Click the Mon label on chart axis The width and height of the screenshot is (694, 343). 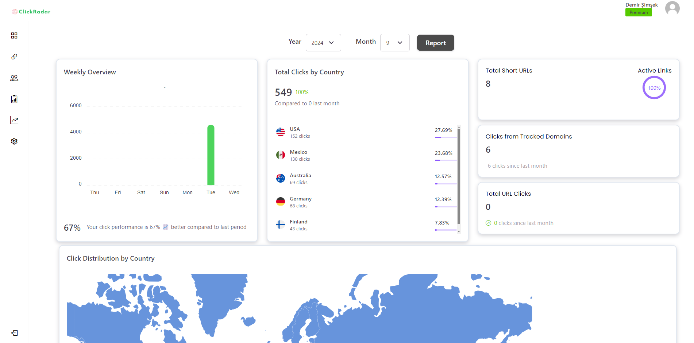(x=188, y=192)
